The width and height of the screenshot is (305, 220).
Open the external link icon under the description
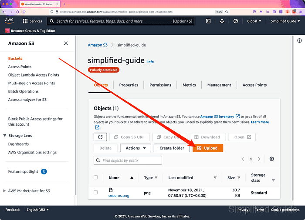[97, 127]
